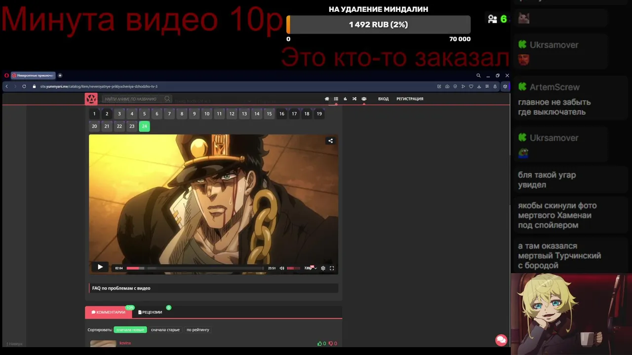Click the snapshot camera icon in address bar
This screenshot has width=632, height=355.
(x=447, y=86)
